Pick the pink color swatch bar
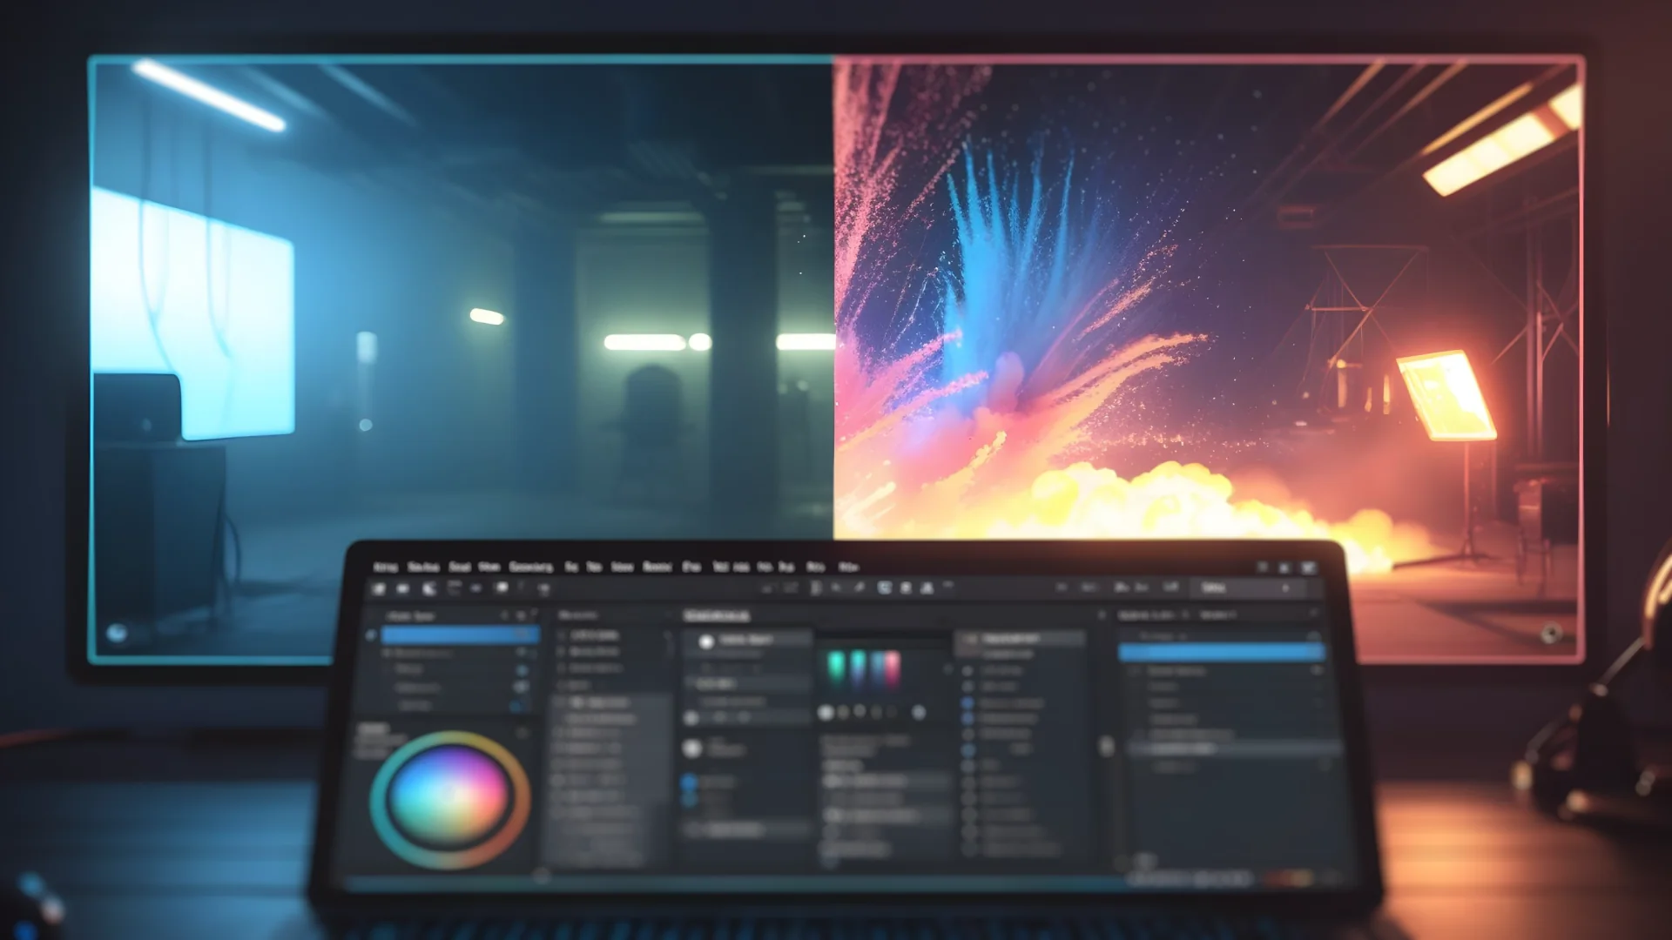 [892, 667]
